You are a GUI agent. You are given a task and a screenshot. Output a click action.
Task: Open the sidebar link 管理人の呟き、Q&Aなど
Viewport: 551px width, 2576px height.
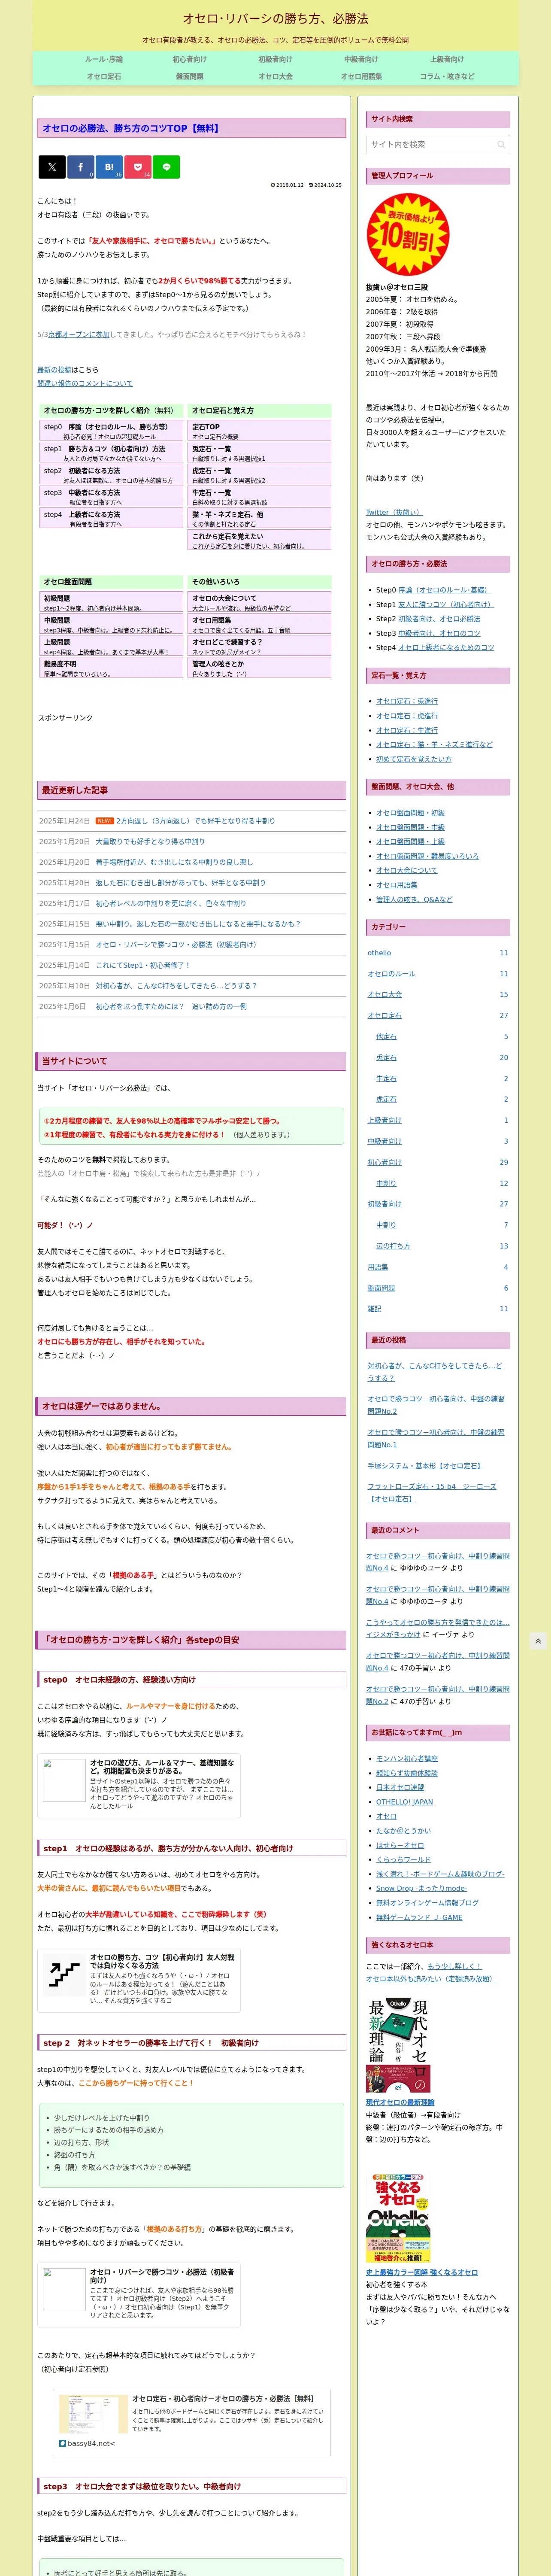point(414,899)
